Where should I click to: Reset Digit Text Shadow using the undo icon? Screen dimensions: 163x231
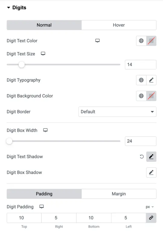pyautogui.click(x=142, y=157)
